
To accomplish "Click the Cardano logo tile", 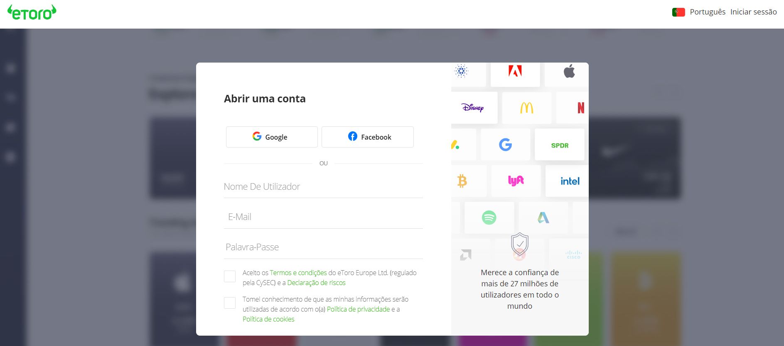I will click(469, 74).
